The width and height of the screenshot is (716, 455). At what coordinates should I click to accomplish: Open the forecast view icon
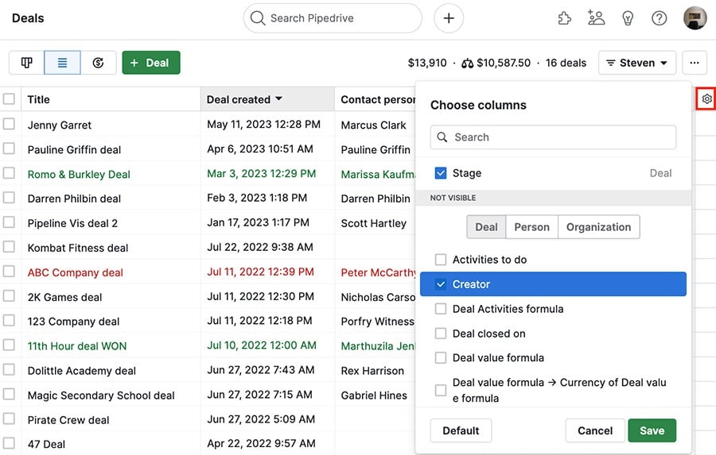(x=98, y=63)
